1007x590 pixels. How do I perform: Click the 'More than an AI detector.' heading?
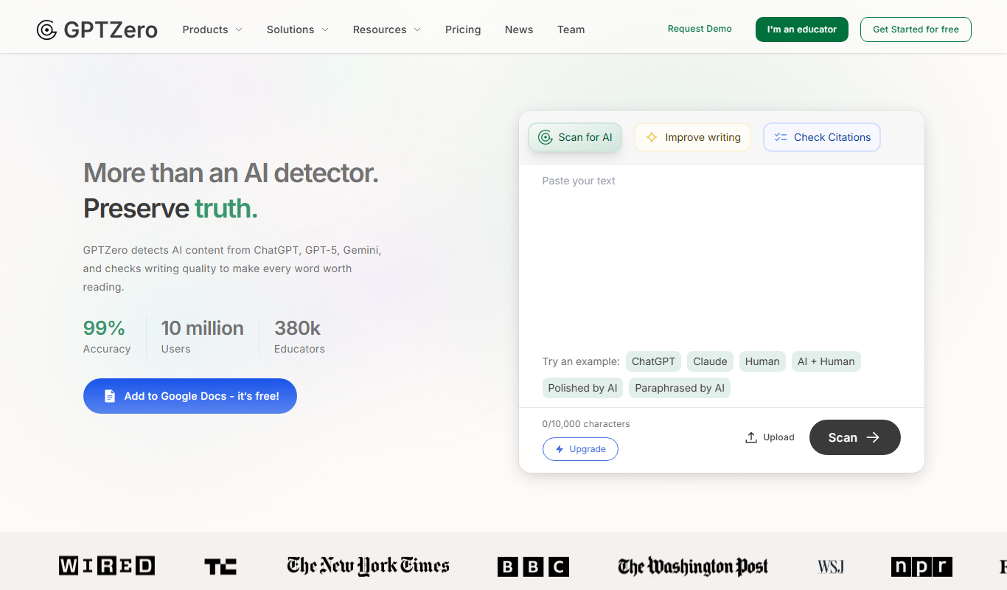(231, 173)
